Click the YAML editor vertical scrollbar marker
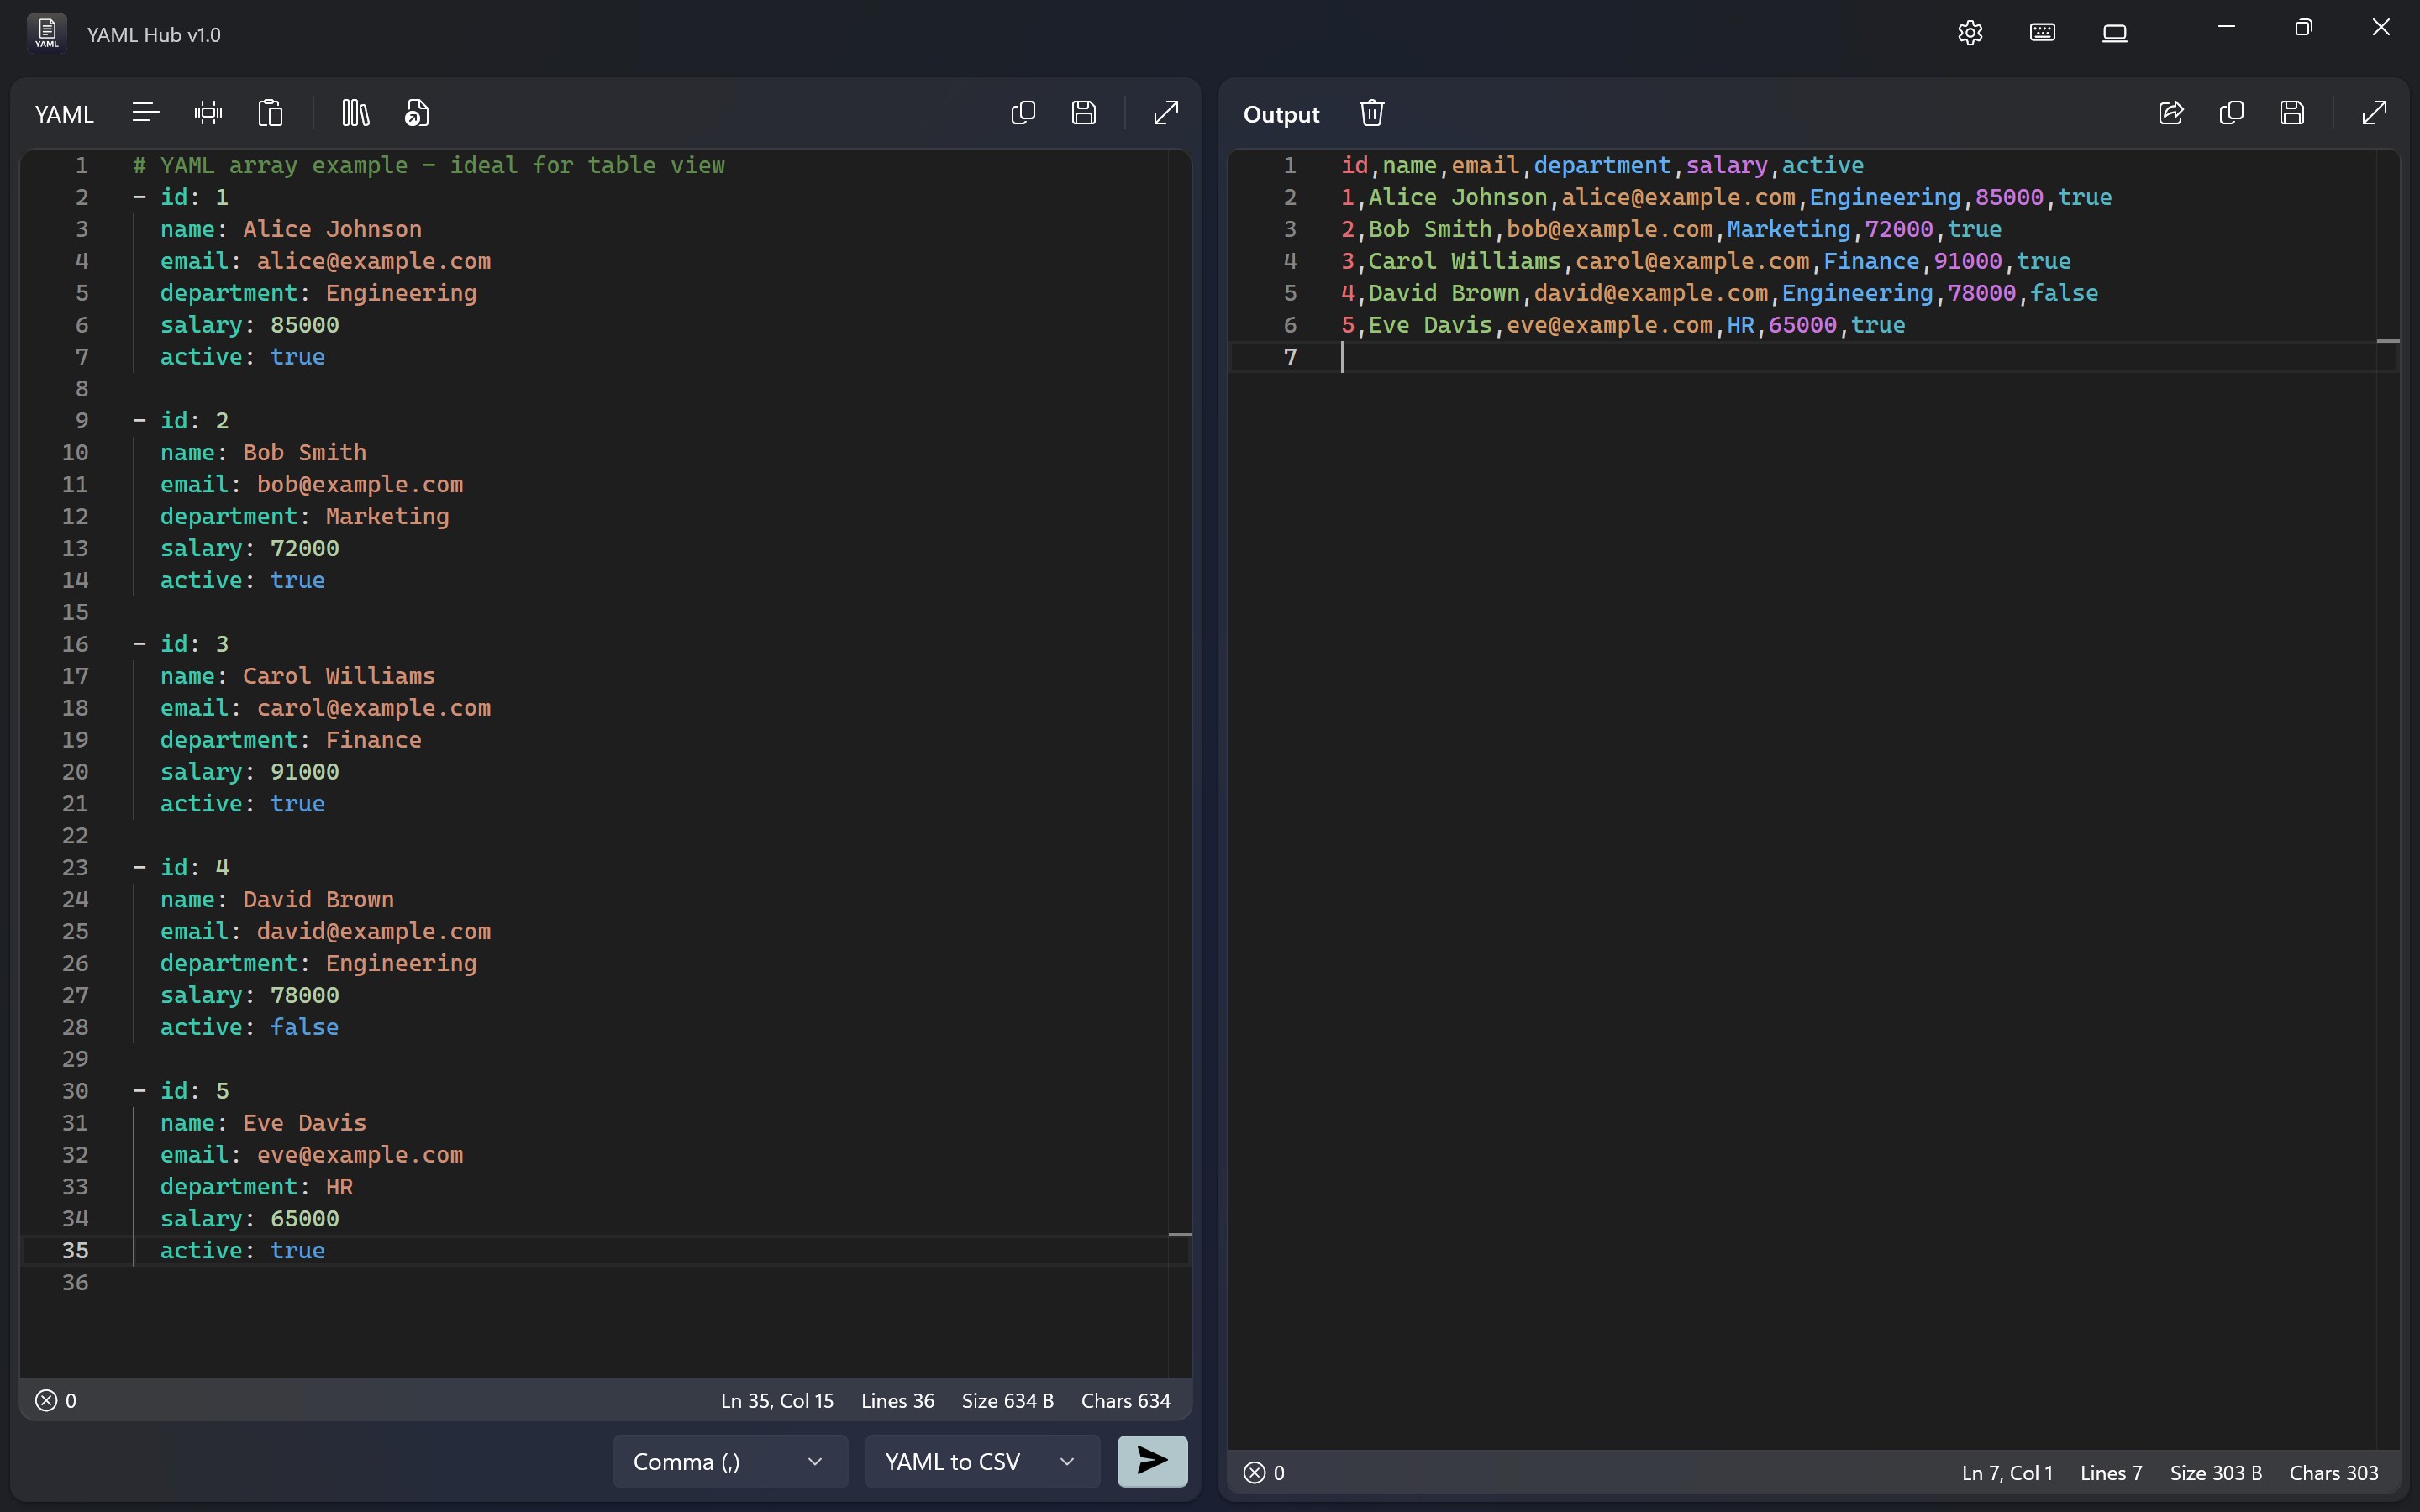Image resolution: width=2420 pixels, height=1512 pixels. [x=1180, y=1235]
